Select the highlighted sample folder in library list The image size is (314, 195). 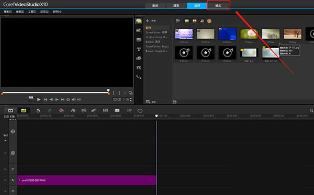[157, 28]
